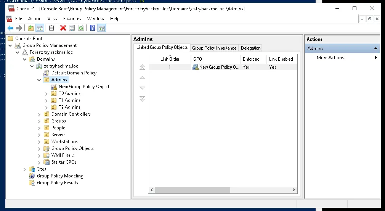
Task: Click the gray Forward arrow in toolbar
Action: 19,28
